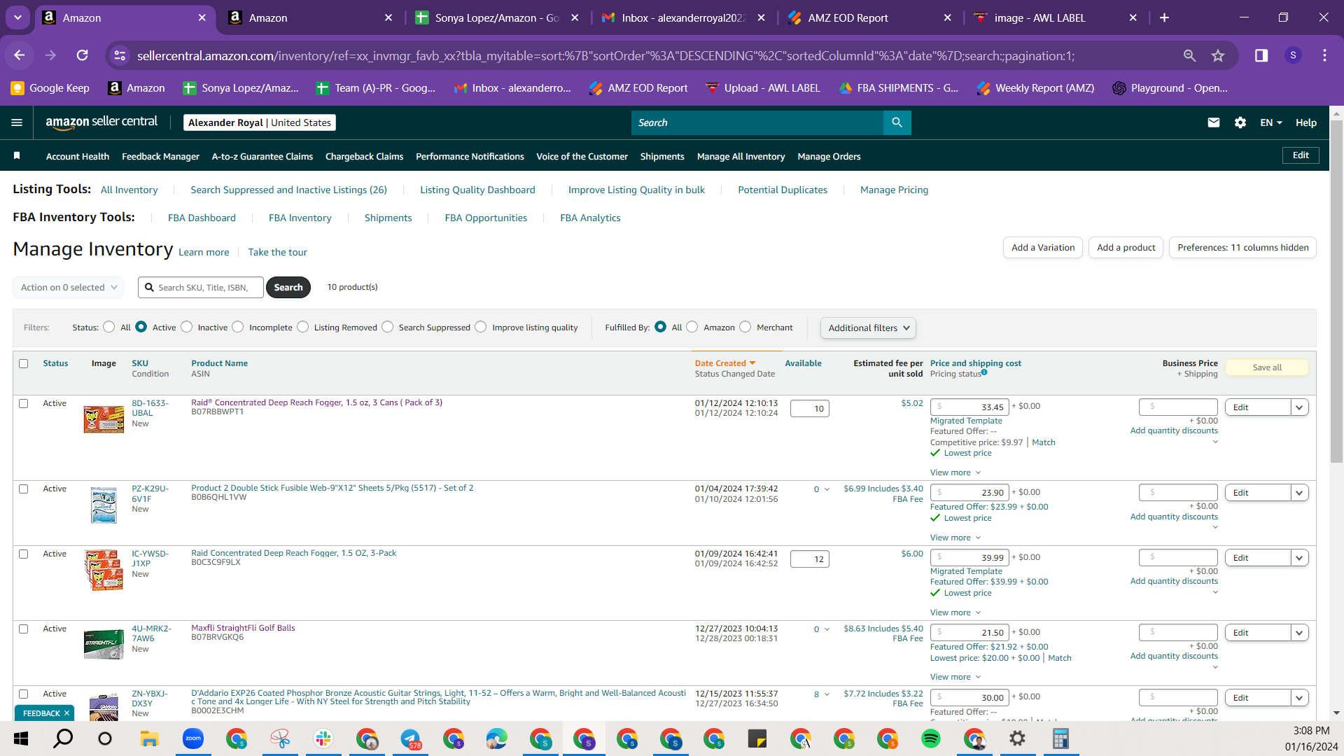Select the Incomplete status filter radio
This screenshot has height=756, width=1344.
238,327
